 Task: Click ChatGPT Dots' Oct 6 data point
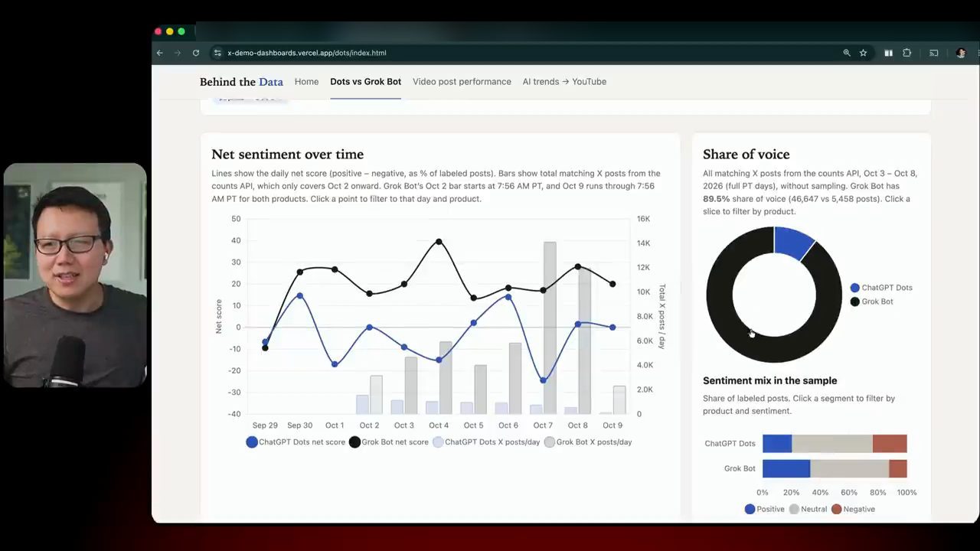508,297
